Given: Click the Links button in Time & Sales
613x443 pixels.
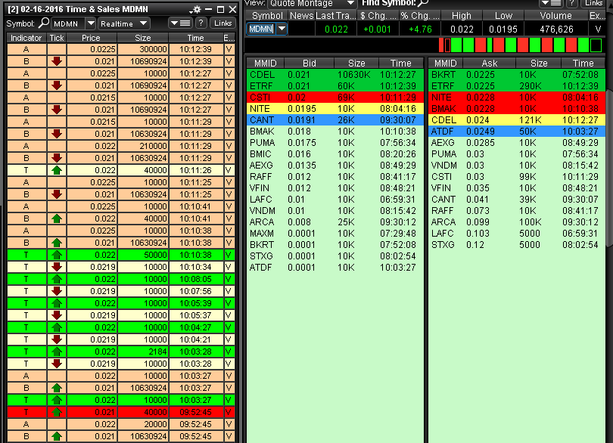Looking at the screenshot, I should (x=222, y=23).
